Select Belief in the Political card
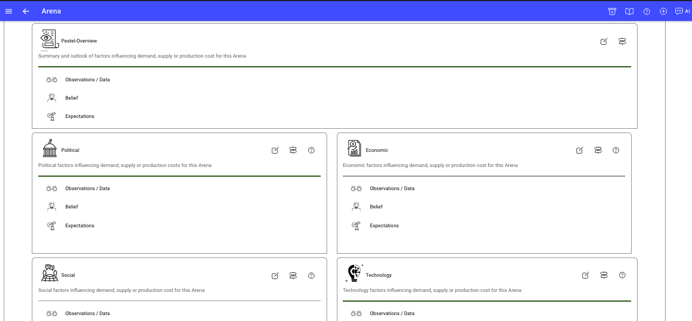The height and width of the screenshot is (321, 692). point(72,207)
